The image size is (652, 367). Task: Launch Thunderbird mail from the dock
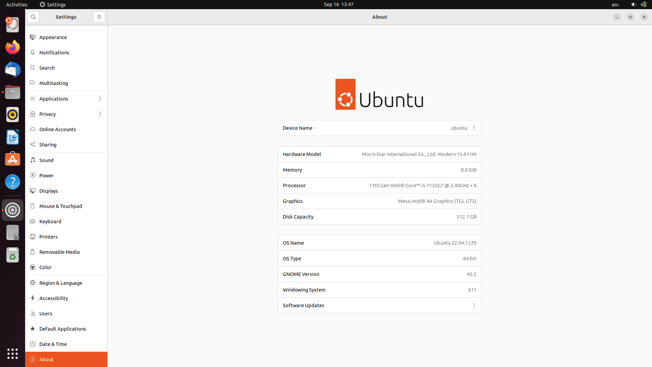(13, 70)
